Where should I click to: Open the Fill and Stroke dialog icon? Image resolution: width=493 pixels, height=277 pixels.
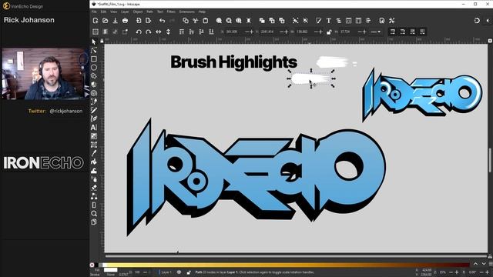click(318, 21)
